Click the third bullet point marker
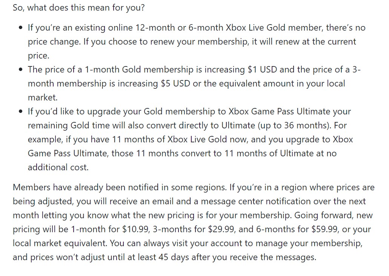 coord(21,111)
